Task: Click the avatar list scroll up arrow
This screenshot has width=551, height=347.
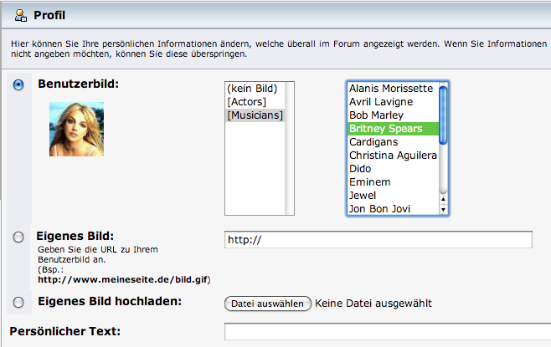Action: [x=443, y=199]
